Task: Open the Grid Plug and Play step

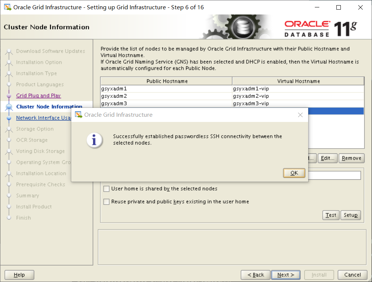Action: (39, 96)
